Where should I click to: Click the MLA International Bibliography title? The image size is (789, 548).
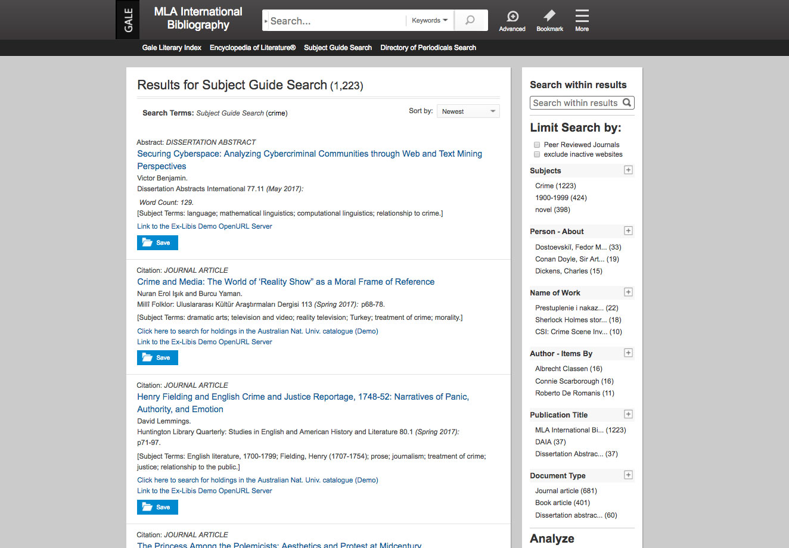point(198,18)
